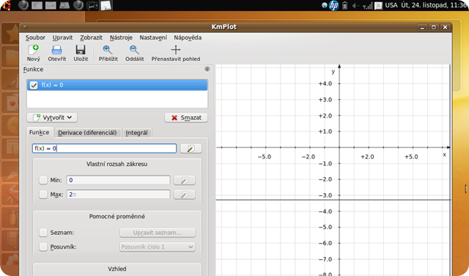
Task: Toggle visibility of f(x) = 0 function
Action: (34, 85)
